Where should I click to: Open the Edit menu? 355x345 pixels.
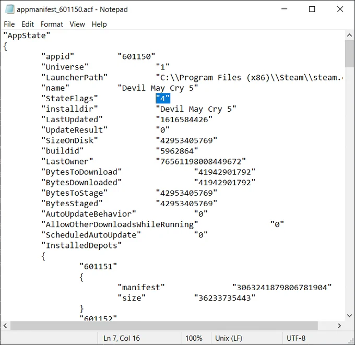[x=28, y=24]
